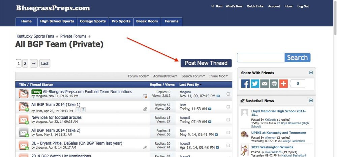Click Log Out link
This screenshot has width=337, height=157.
click(303, 6)
